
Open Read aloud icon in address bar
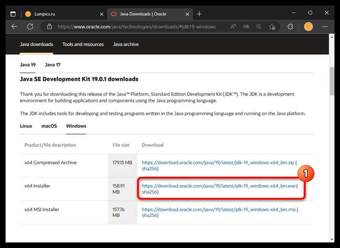233,27
